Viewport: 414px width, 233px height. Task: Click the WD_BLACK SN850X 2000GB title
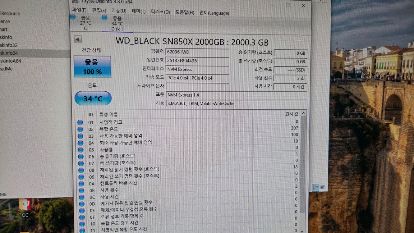[x=192, y=42]
